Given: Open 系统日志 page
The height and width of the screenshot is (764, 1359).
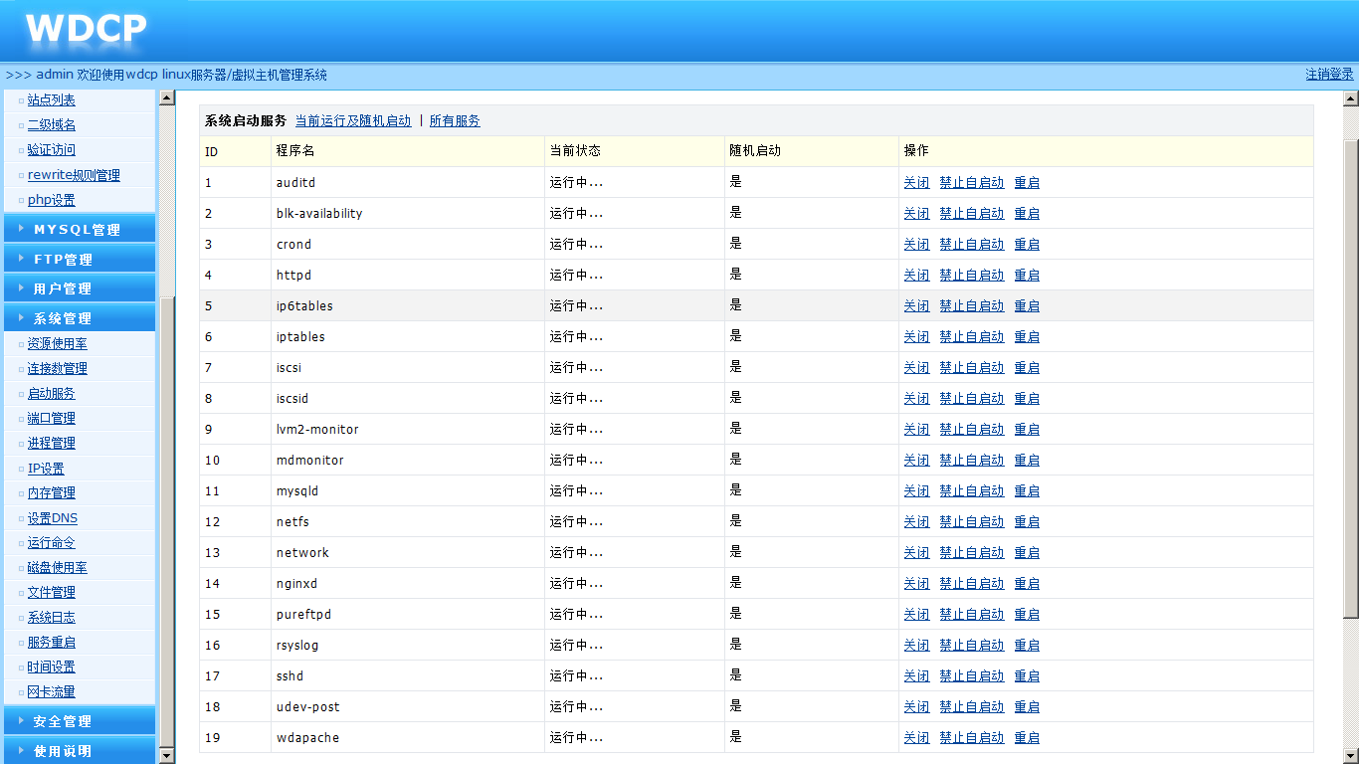Looking at the screenshot, I should (52, 618).
